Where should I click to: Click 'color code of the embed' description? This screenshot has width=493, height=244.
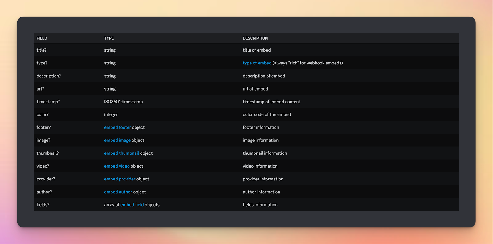click(267, 114)
